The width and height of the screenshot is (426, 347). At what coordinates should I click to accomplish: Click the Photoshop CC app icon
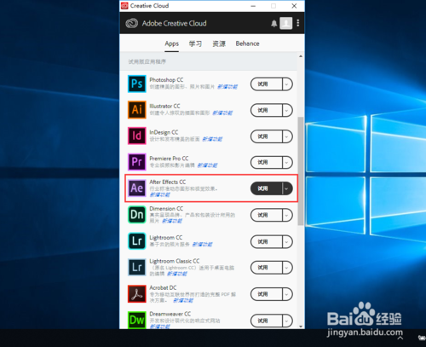pyautogui.click(x=137, y=84)
